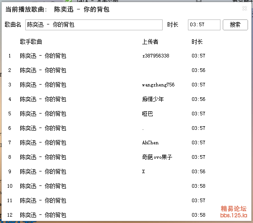Screen dimensions: 253x223
Task: Select result row 4 陈奕迅 - 你的背包
Action: 126,99
